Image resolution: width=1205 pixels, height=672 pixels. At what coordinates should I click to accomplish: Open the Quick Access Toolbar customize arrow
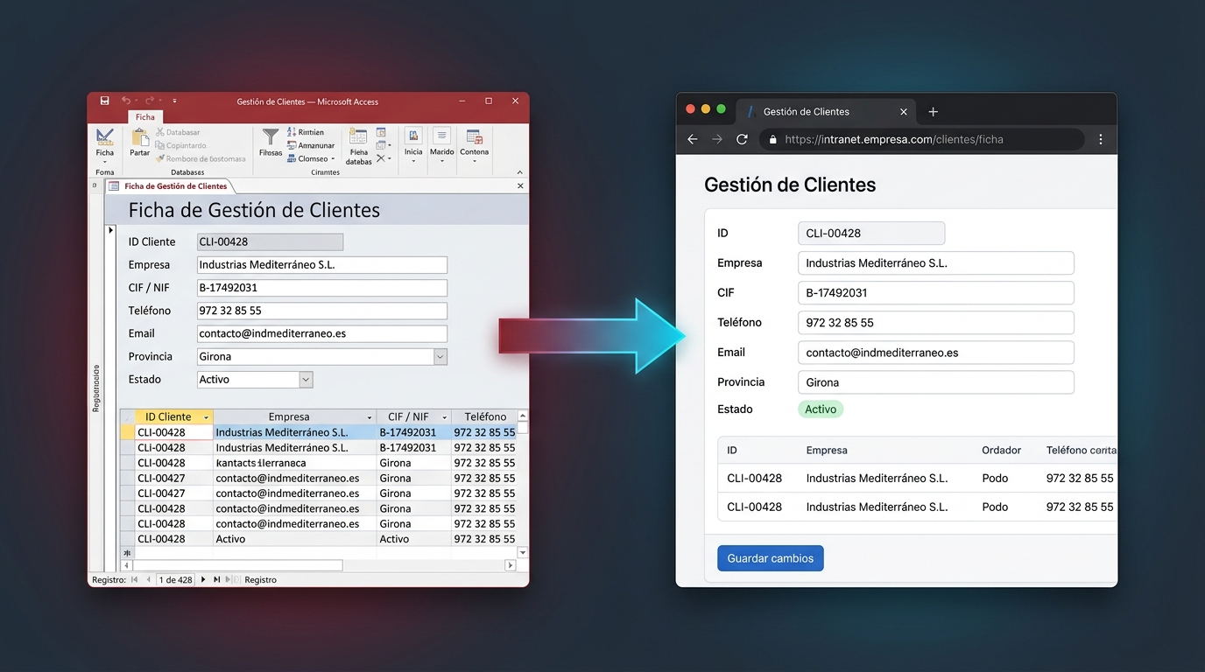[x=174, y=101]
